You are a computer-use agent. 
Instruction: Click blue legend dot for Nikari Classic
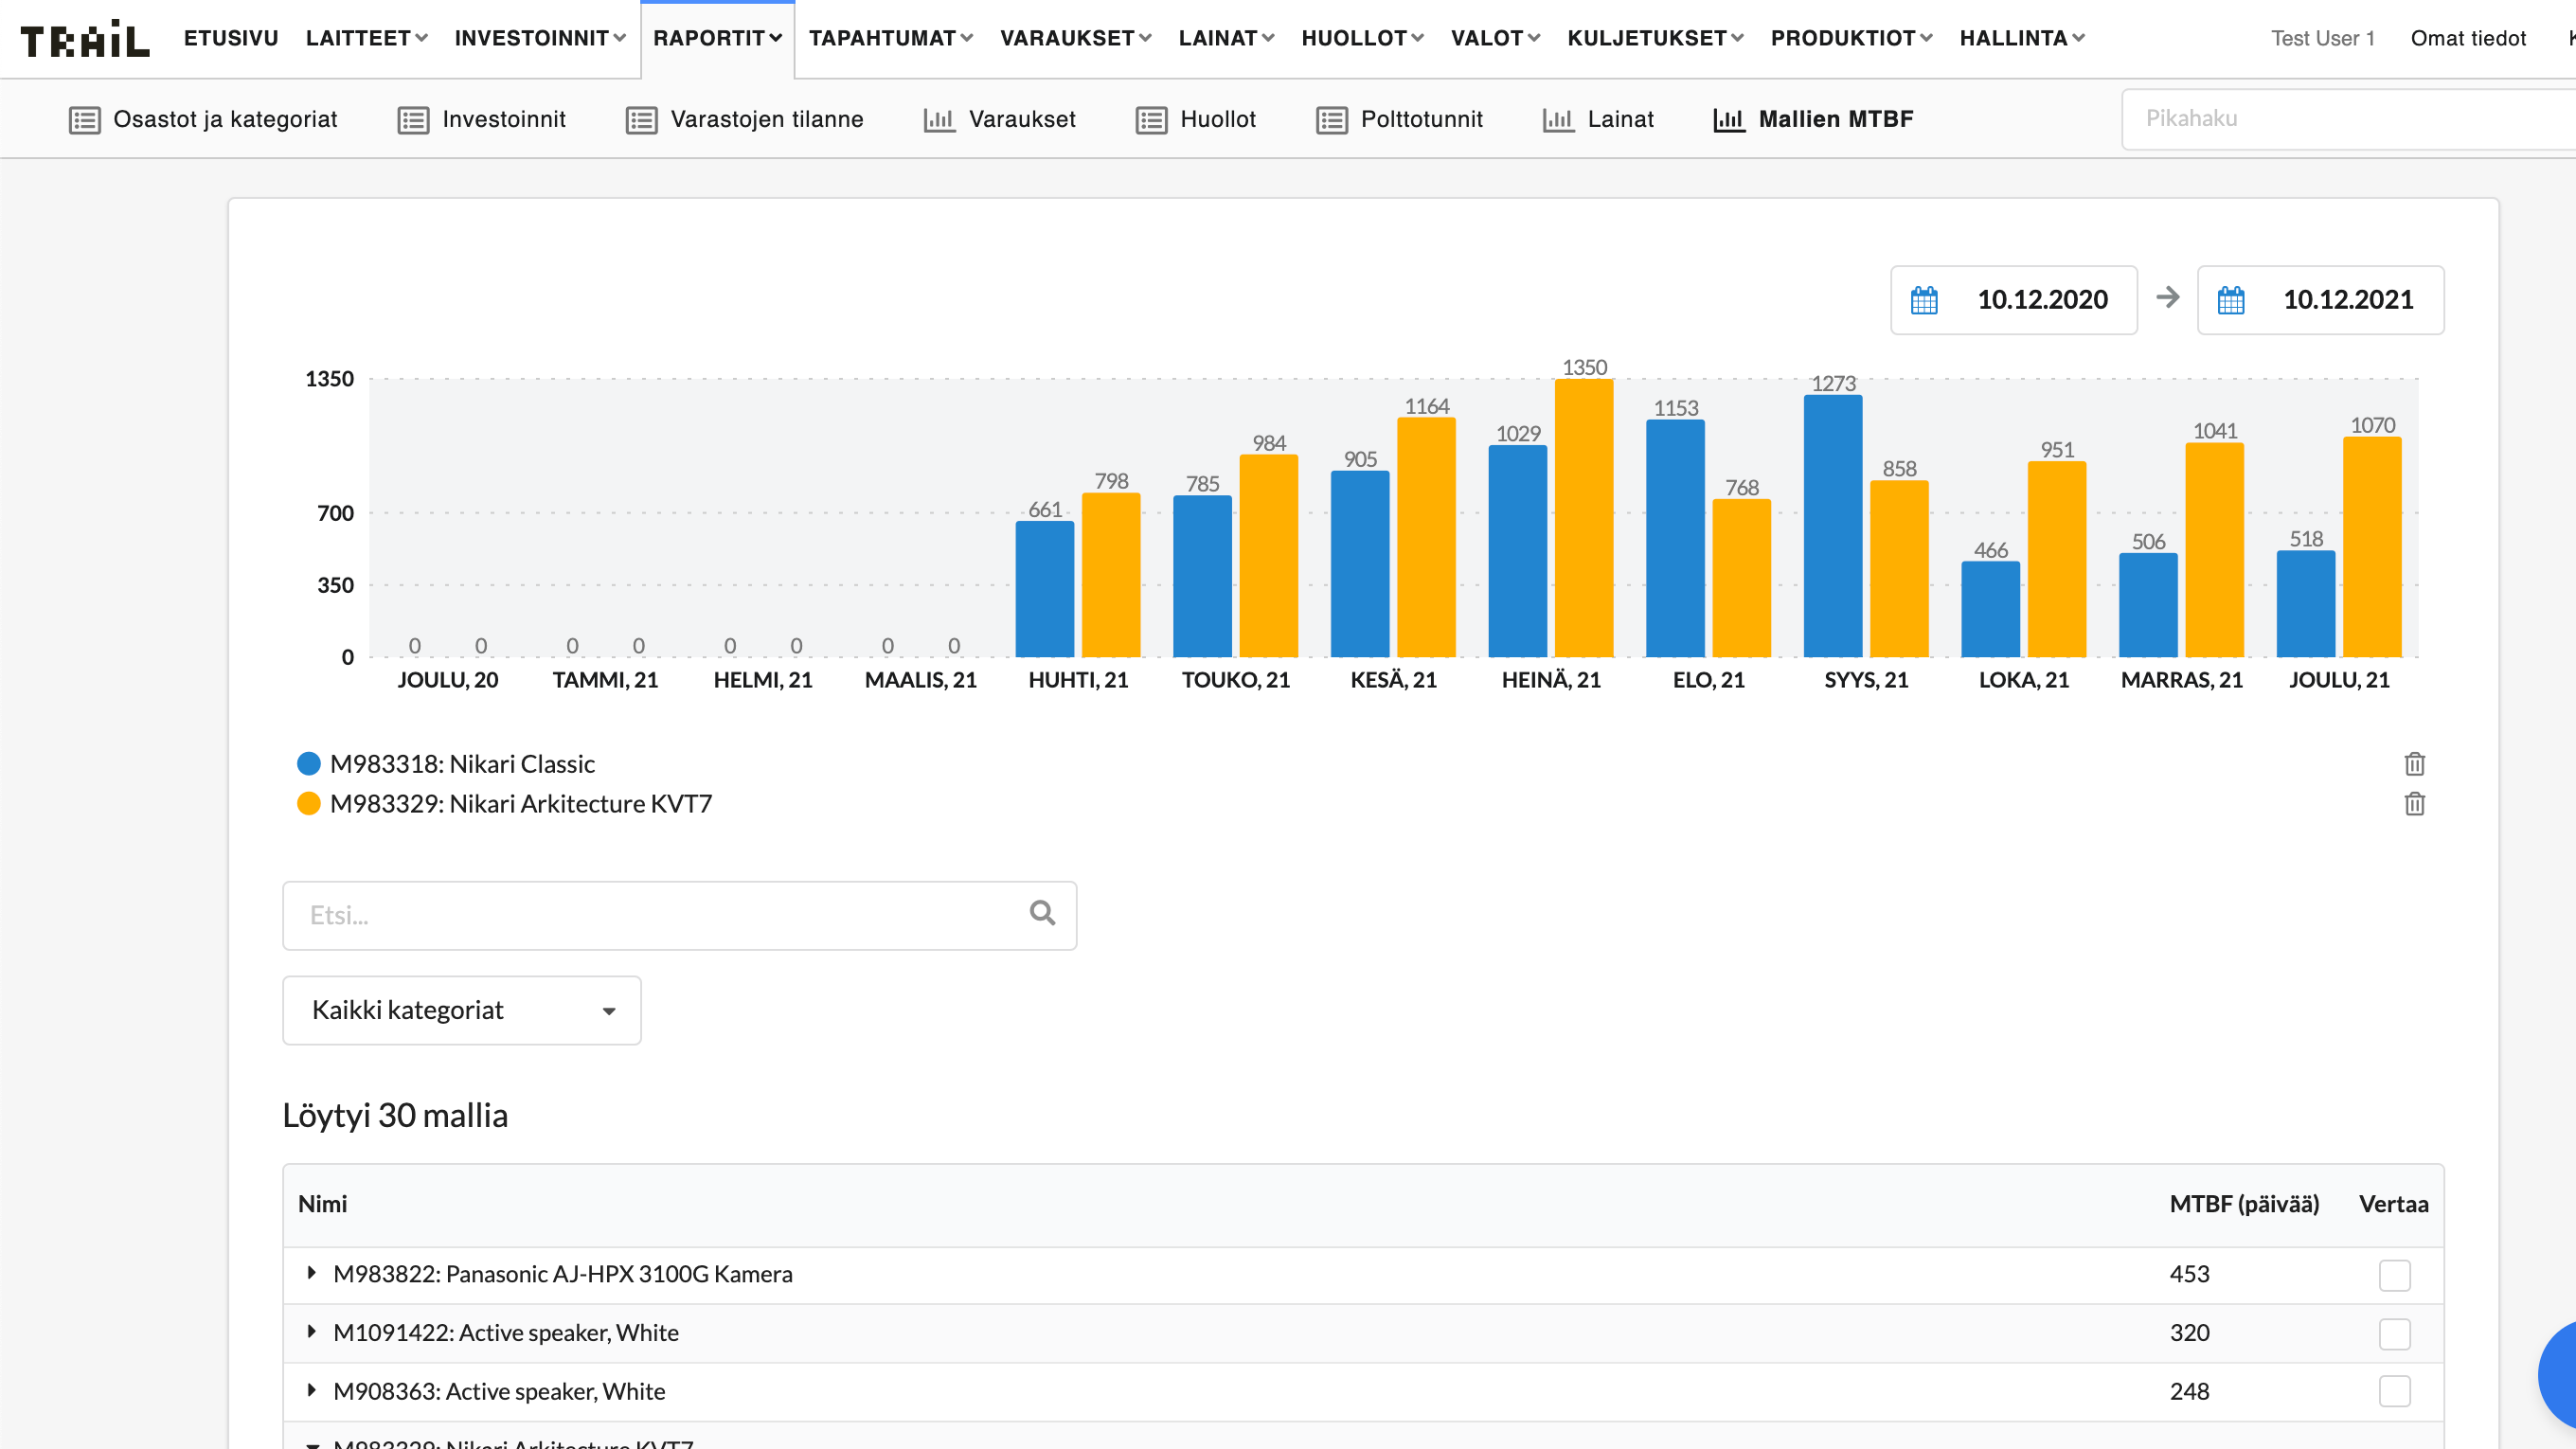coord(309,764)
